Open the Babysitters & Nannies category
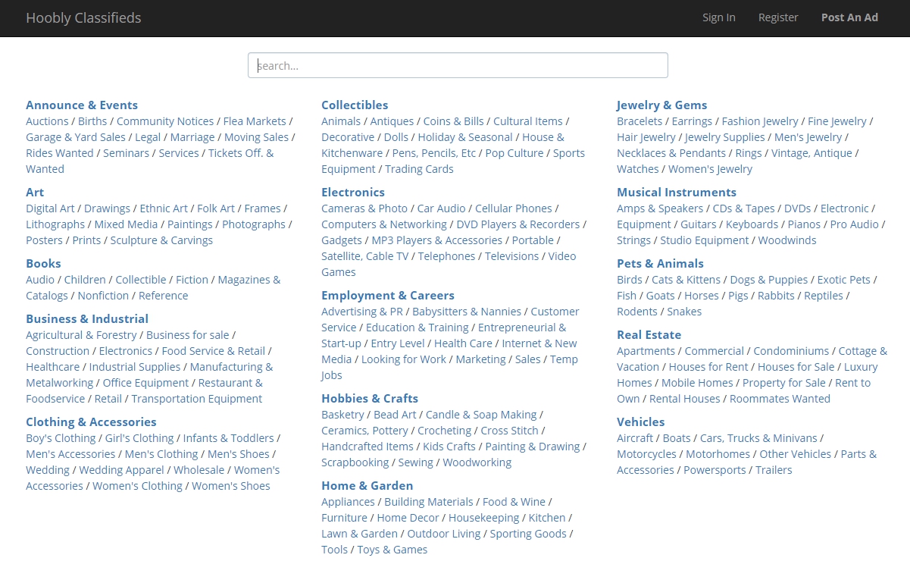This screenshot has height=583, width=910. coord(467,312)
